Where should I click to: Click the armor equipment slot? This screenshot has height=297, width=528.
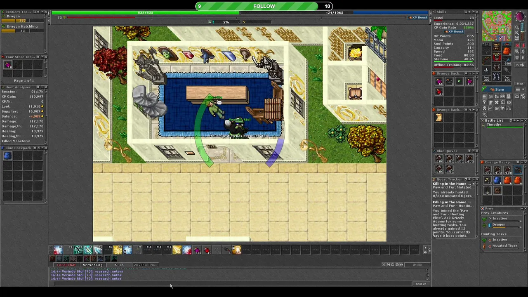point(497,57)
